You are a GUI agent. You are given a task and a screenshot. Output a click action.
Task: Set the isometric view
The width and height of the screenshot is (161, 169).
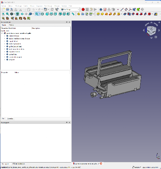(x=42, y=14)
